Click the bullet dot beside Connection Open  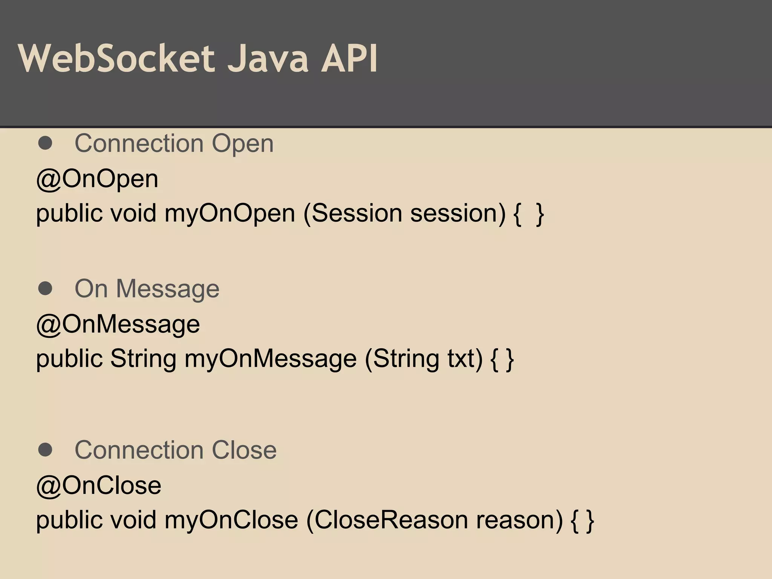tap(45, 143)
